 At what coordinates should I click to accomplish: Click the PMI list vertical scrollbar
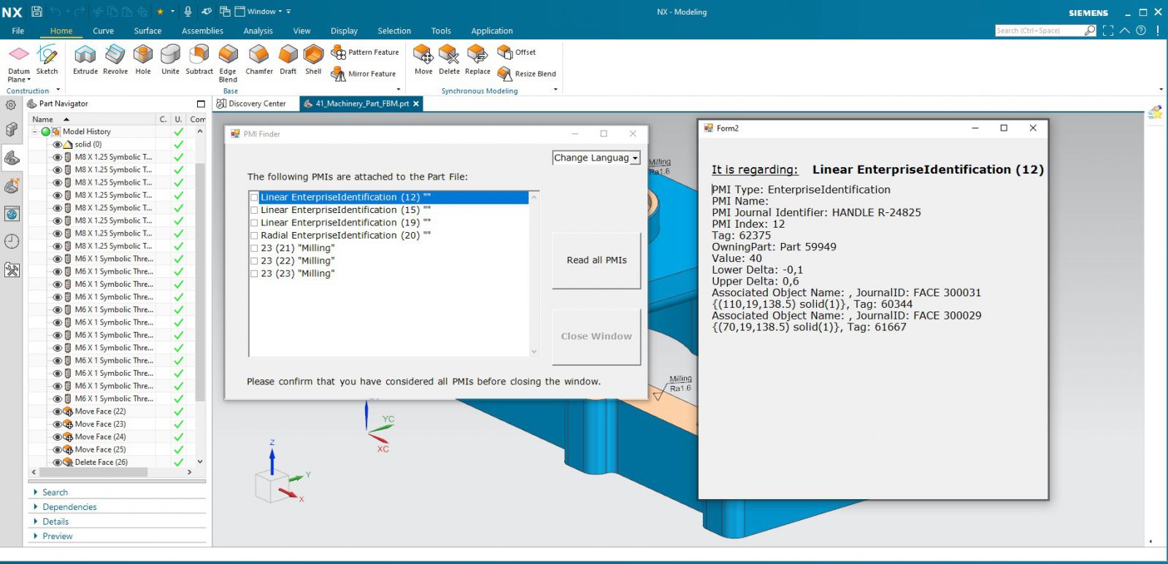pyautogui.click(x=534, y=274)
